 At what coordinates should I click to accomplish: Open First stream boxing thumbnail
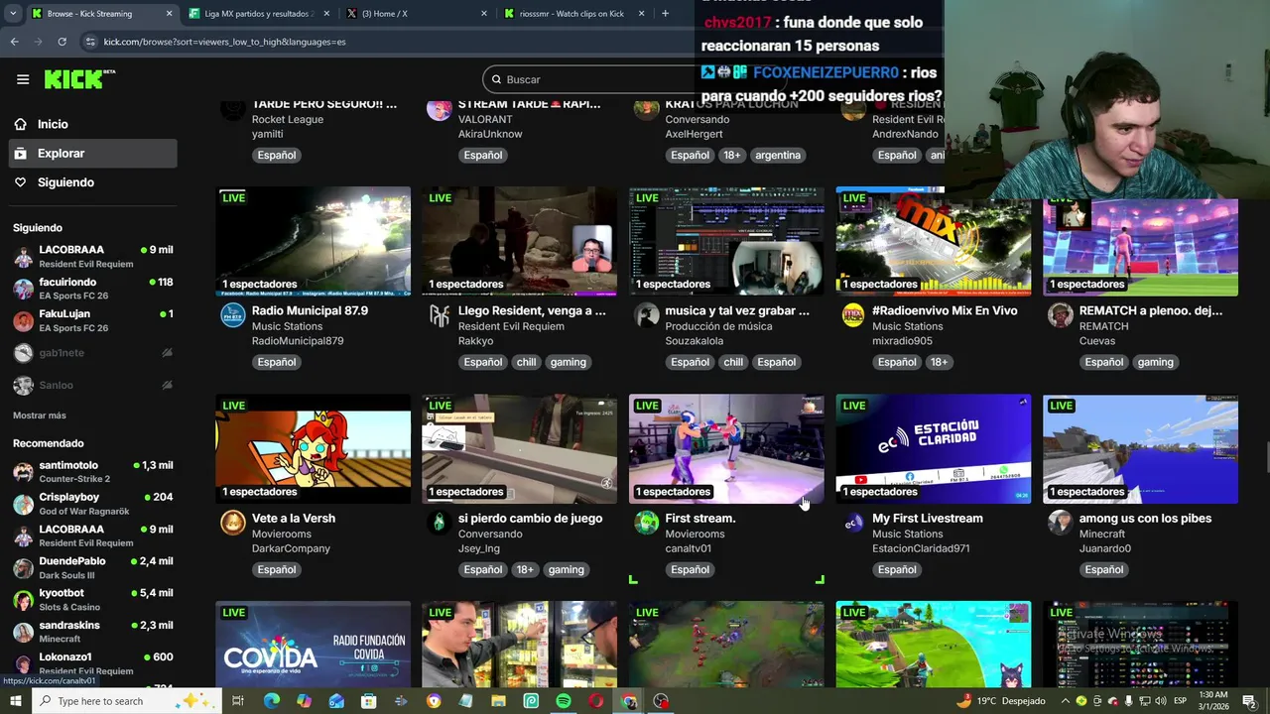726,449
